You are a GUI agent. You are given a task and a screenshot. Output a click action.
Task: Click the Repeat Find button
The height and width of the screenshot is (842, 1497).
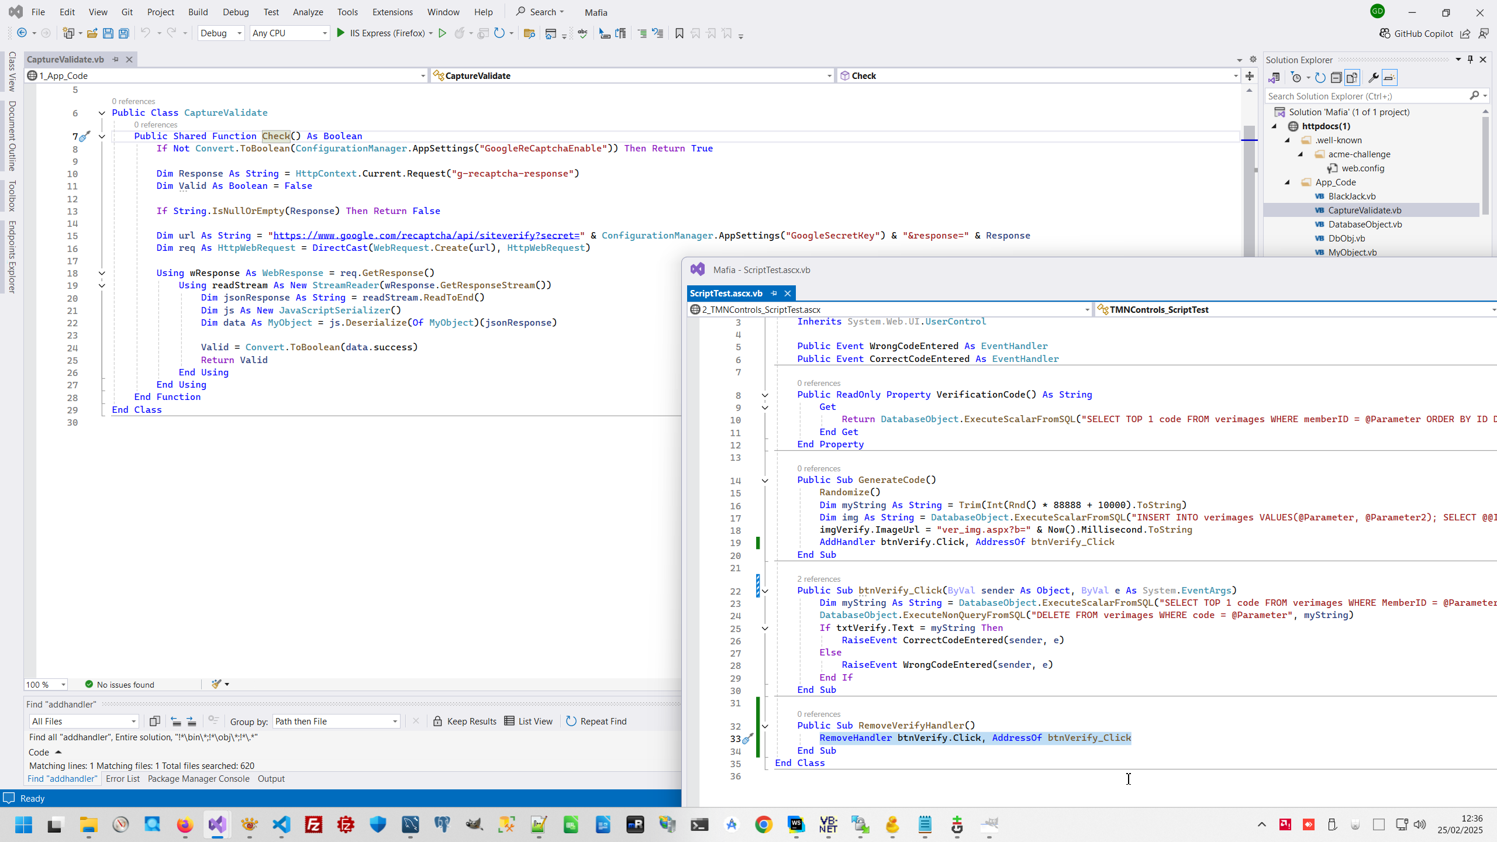pyautogui.click(x=596, y=721)
